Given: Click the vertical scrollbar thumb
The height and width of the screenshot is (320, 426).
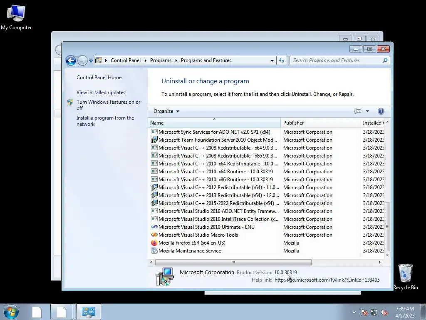Looking at the screenshot, I should [x=387, y=226].
